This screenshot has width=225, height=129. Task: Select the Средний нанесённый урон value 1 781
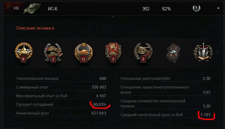pos(205,115)
